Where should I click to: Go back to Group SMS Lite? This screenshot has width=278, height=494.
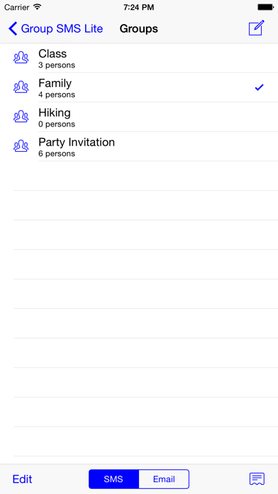pyautogui.click(x=56, y=28)
